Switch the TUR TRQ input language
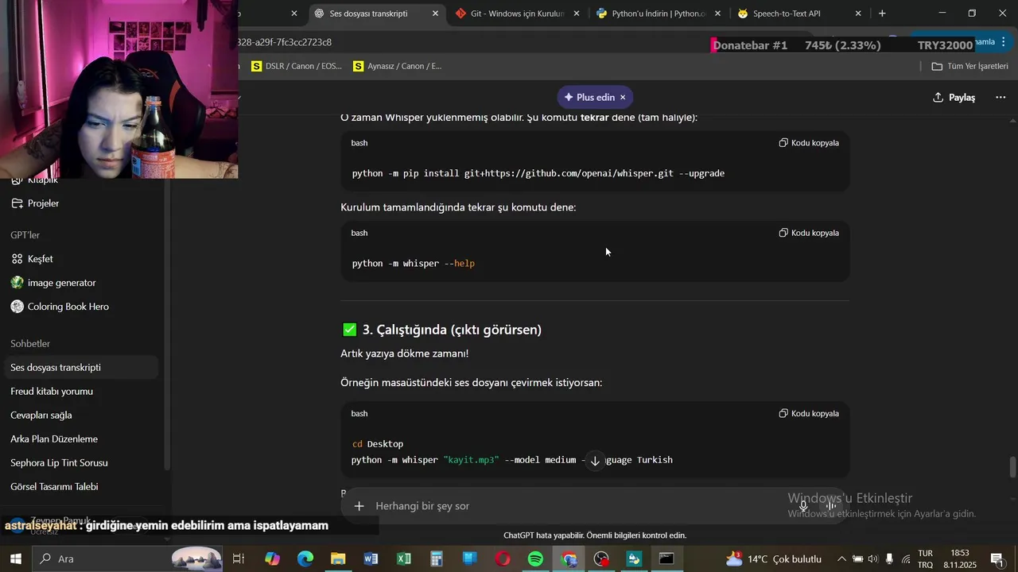 point(926,558)
